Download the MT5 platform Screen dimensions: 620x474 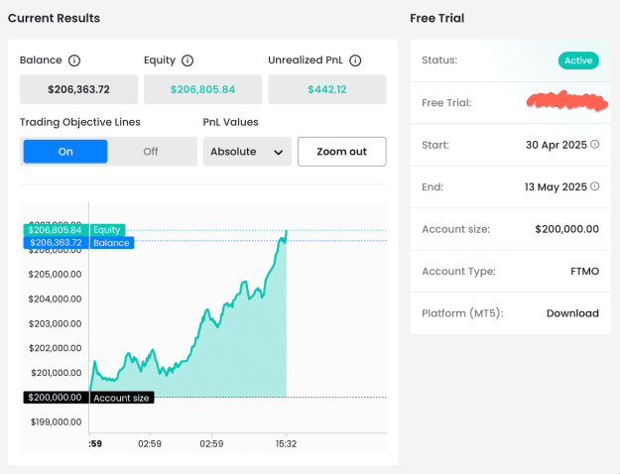(x=572, y=313)
